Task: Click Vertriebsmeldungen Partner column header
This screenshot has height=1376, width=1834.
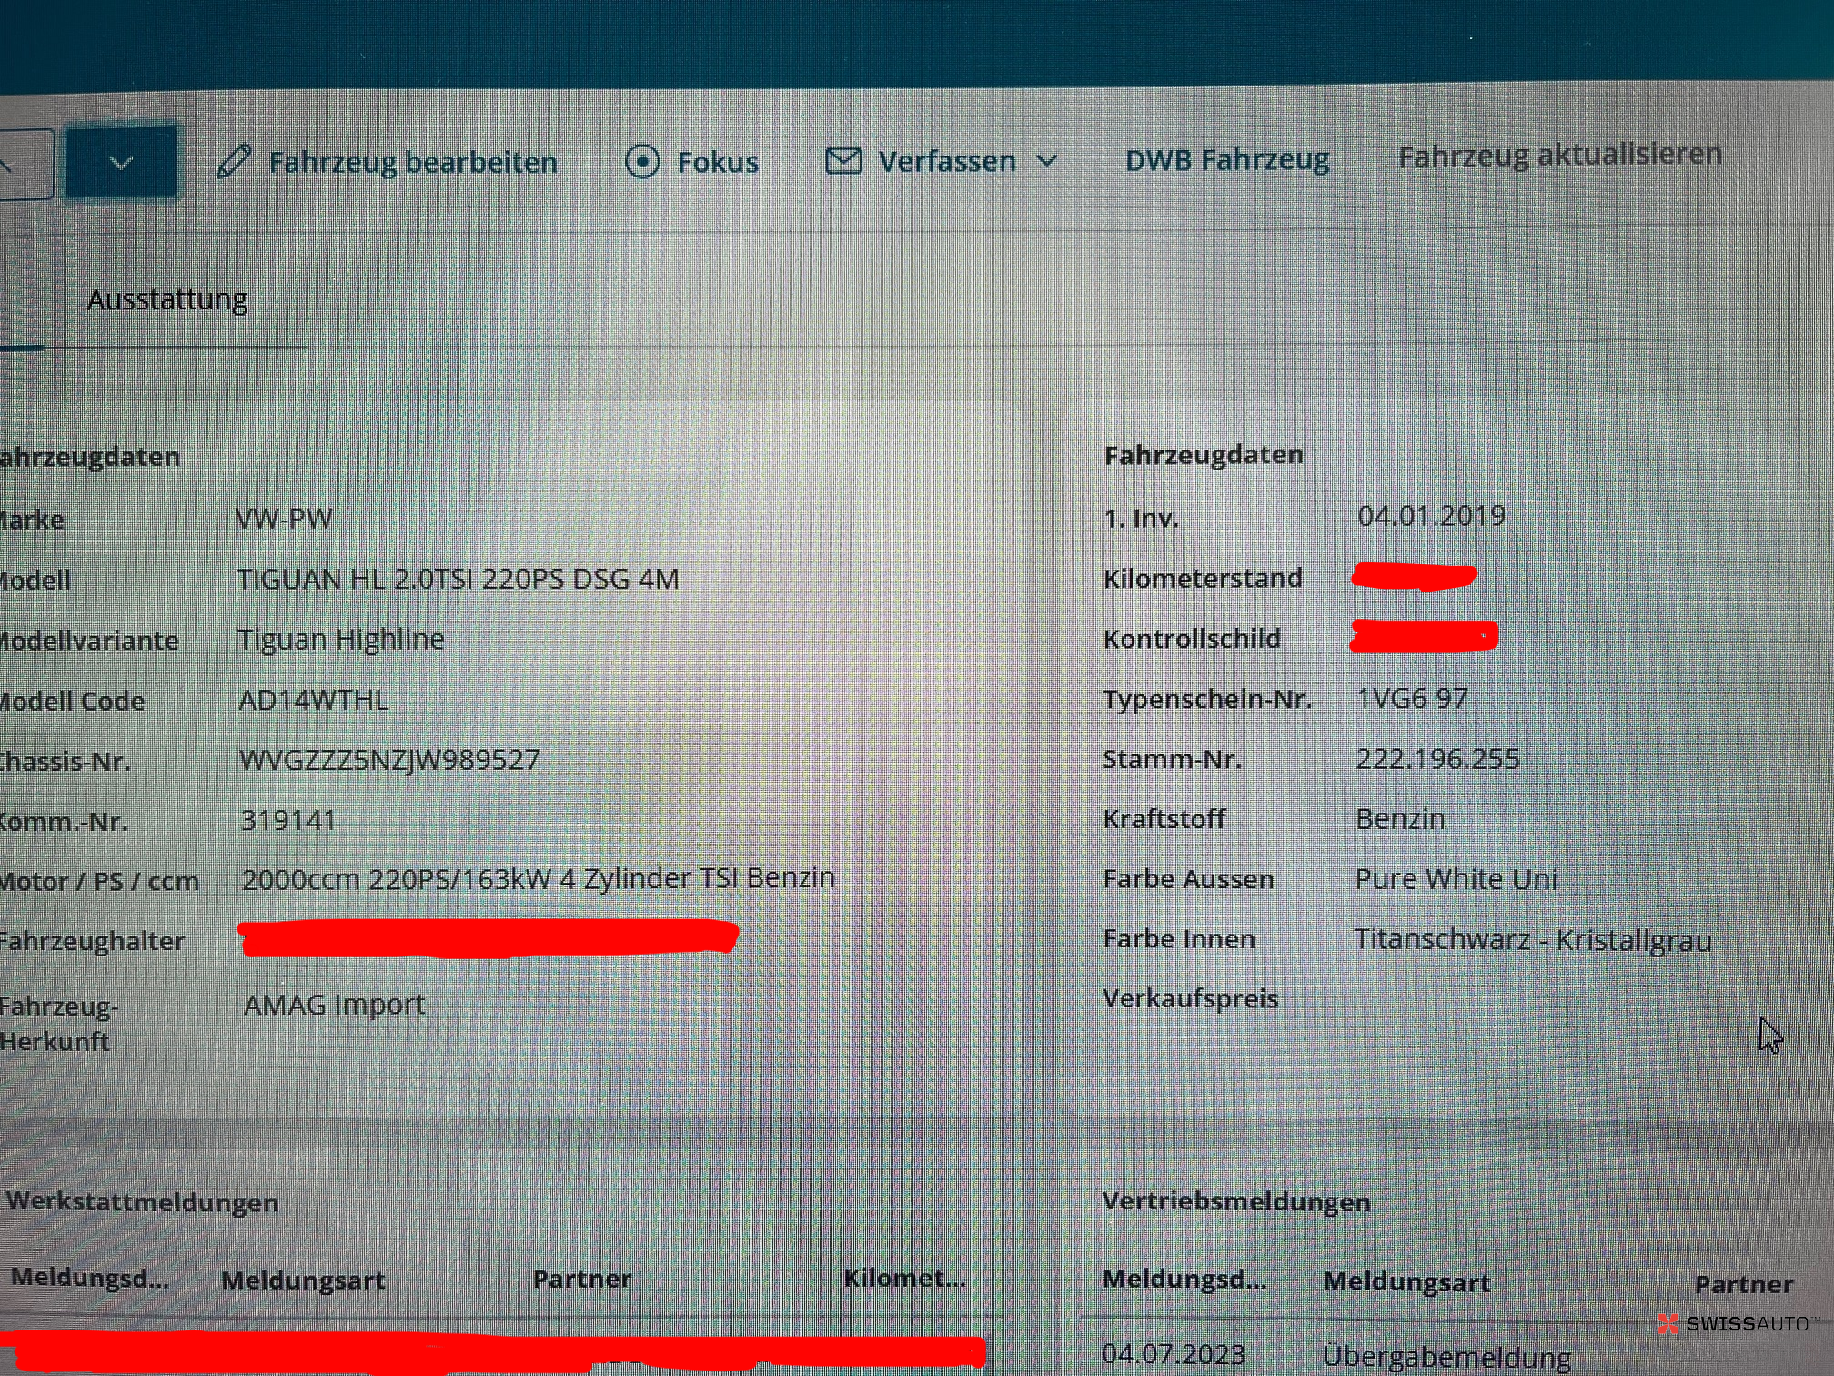Action: (1744, 1284)
